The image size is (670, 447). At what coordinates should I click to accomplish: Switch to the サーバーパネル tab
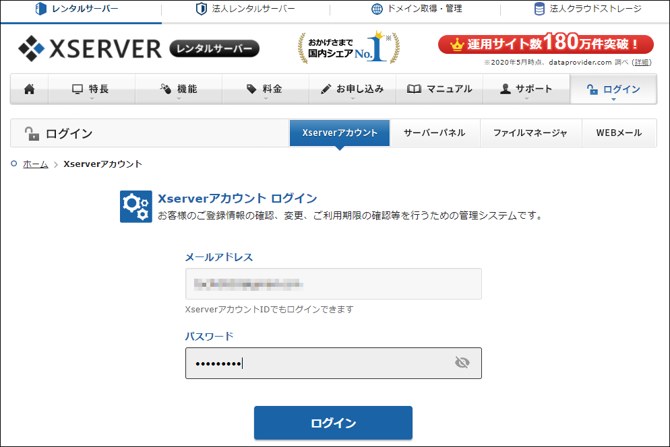coord(435,133)
